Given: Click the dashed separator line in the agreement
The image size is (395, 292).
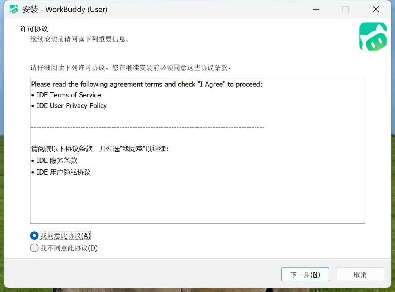Looking at the screenshot, I should click(148, 127).
